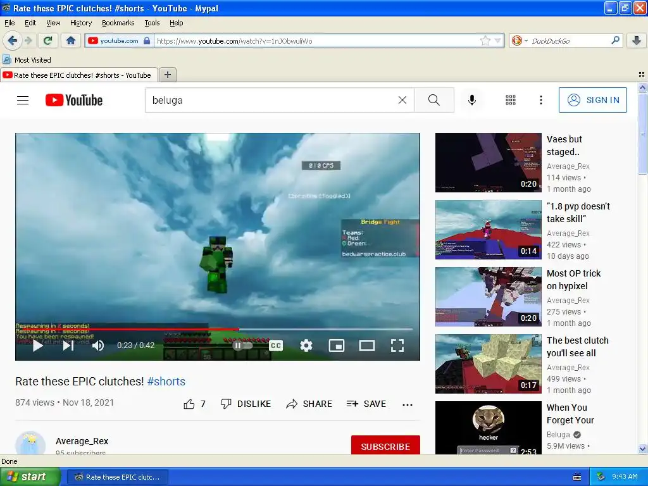Open The best clutch you'll see all video

pos(488,364)
